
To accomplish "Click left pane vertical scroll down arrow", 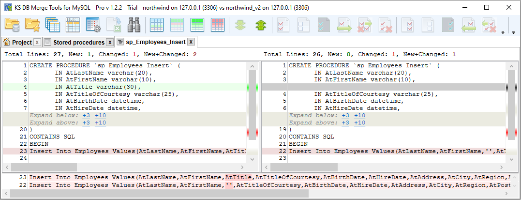I will (253, 159).
